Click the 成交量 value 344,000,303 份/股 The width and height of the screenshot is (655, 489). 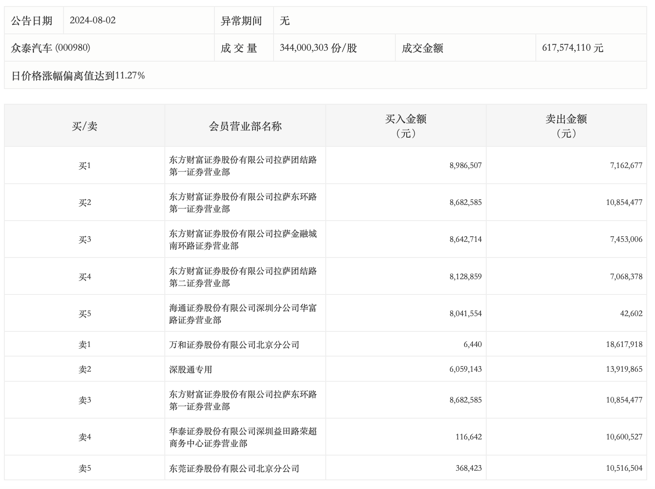318,48
